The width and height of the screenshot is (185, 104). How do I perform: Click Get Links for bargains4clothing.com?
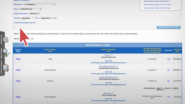coord(109,83)
